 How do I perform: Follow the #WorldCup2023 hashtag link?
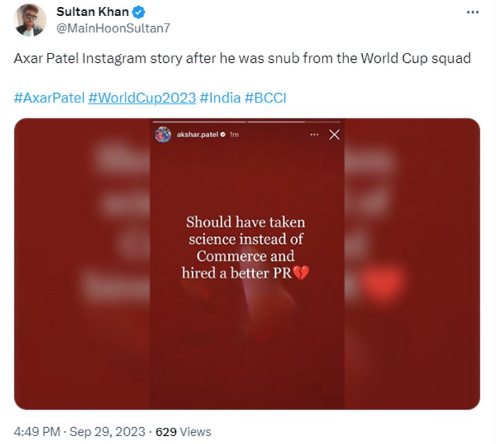pyautogui.click(x=142, y=98)
